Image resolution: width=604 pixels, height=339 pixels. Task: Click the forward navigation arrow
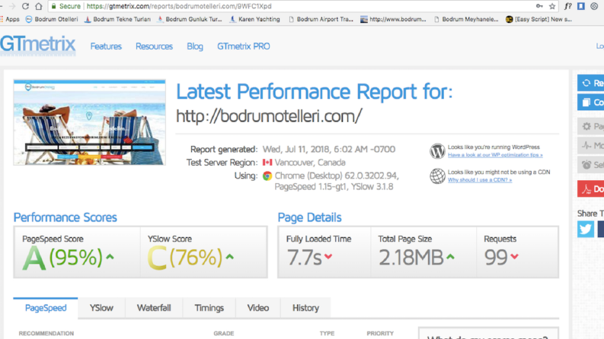(12, 6)
